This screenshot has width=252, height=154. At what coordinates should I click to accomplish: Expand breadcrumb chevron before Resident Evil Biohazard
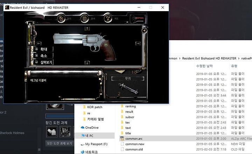tap(180, 59)
